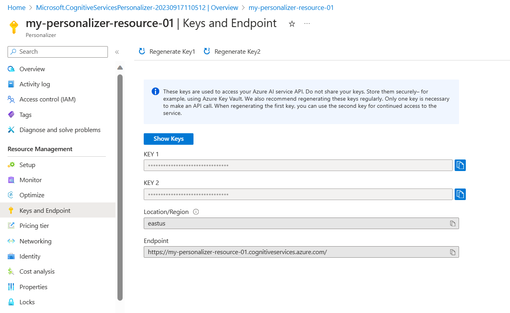
Task: Click the Cost analysis dollar icon
Action: tap(11, 272)
